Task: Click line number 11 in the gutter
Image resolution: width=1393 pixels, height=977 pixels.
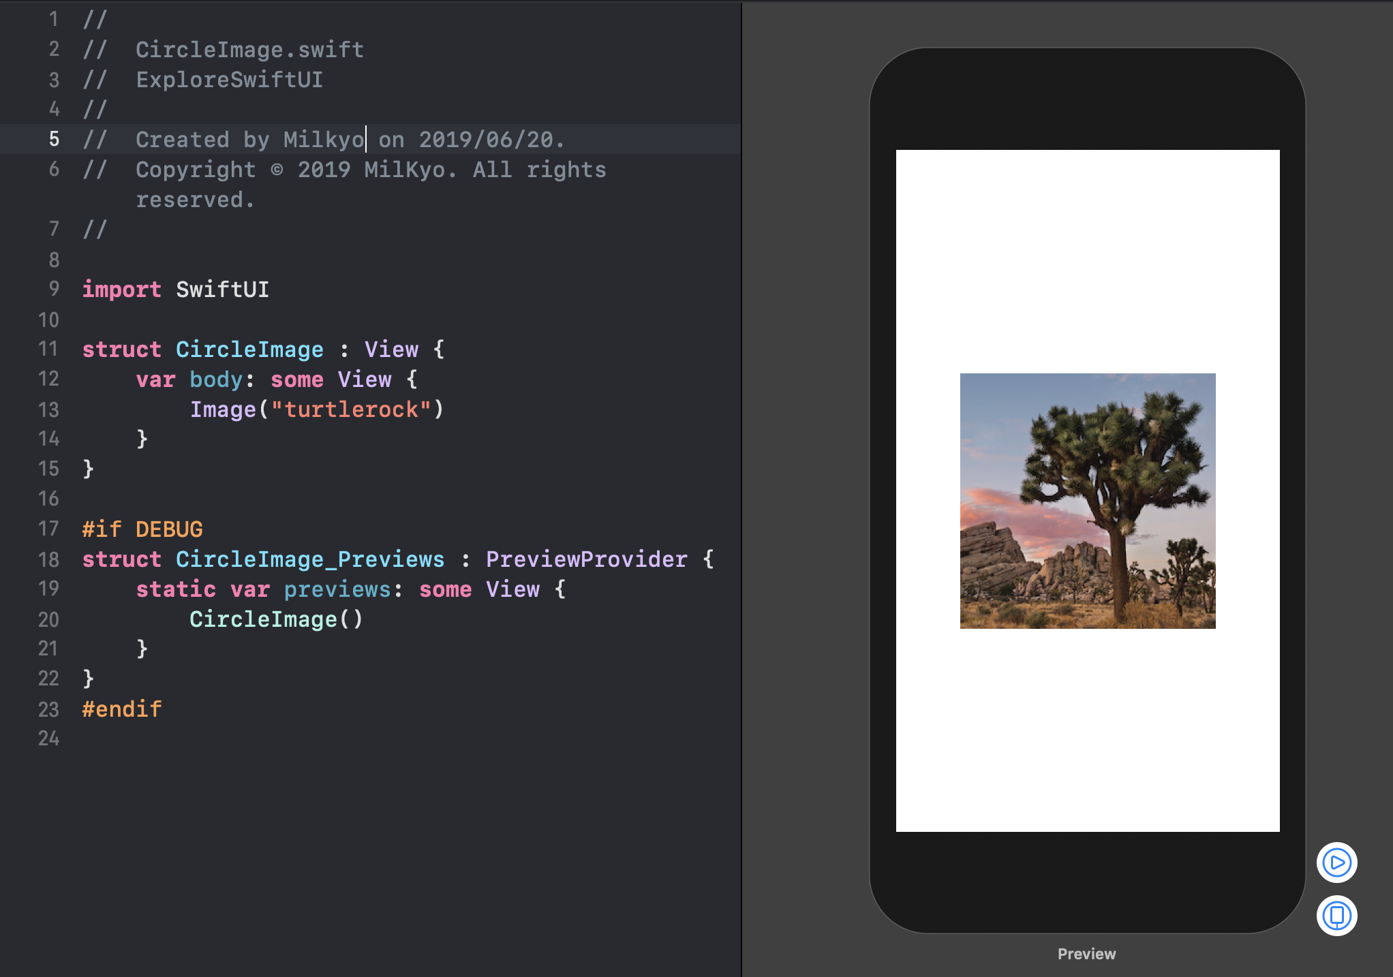Action: pos(48,350)
